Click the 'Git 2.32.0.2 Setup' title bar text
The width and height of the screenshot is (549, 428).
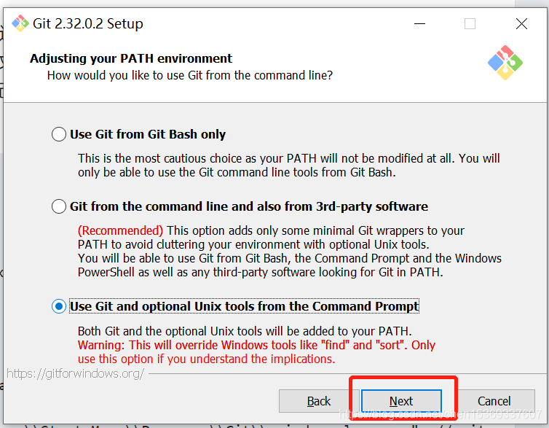87,24
